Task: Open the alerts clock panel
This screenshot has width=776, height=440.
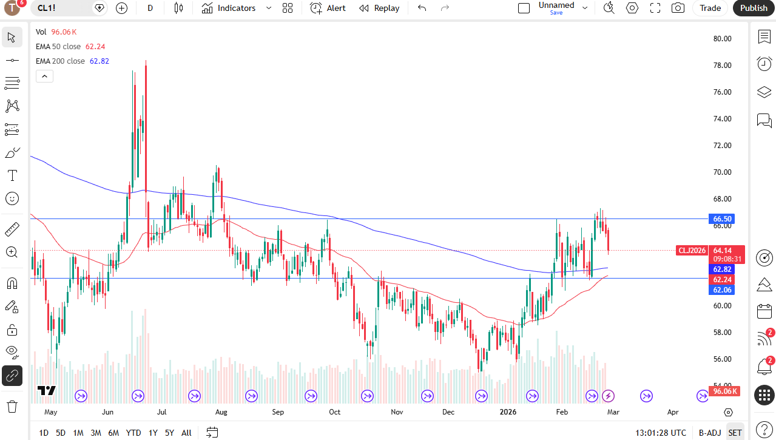Action: [x=764, y=64]
